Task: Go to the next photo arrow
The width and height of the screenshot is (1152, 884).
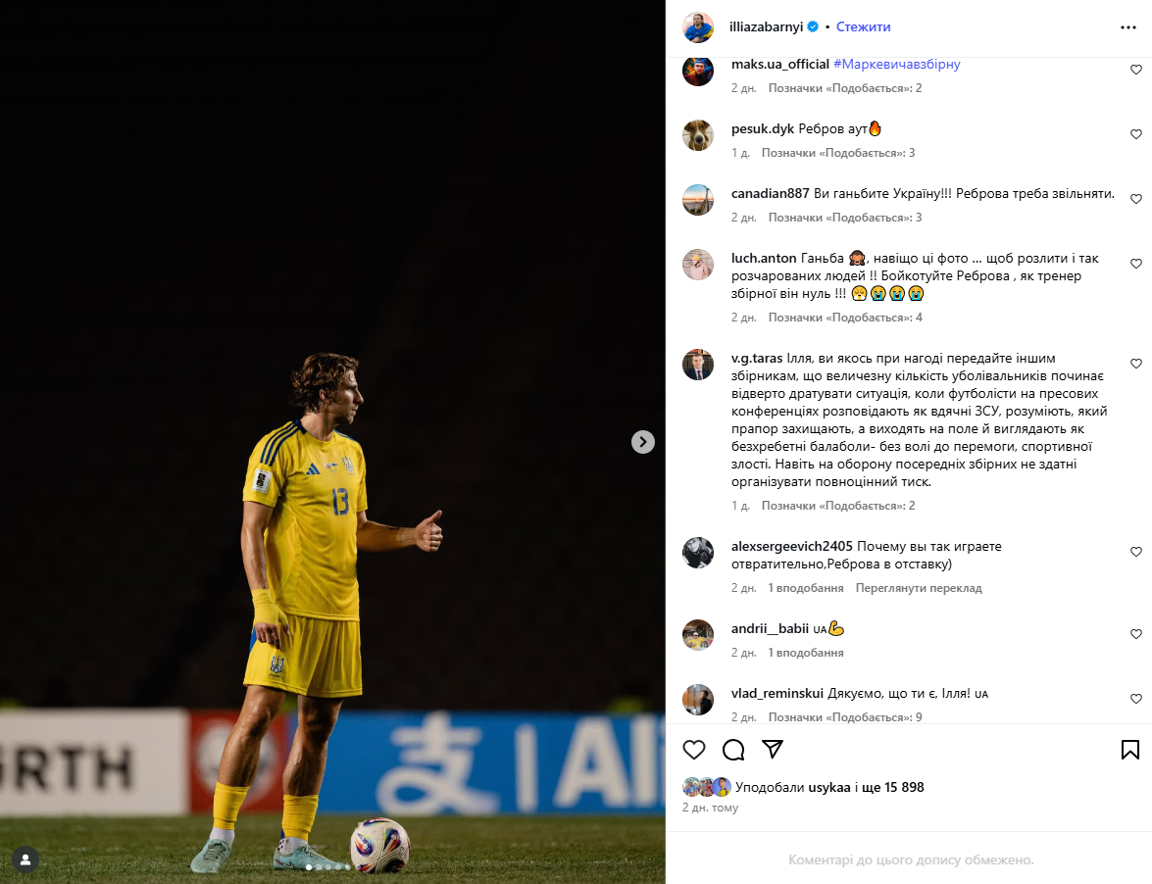Action: pyautogui.click(x=643, y=442)
